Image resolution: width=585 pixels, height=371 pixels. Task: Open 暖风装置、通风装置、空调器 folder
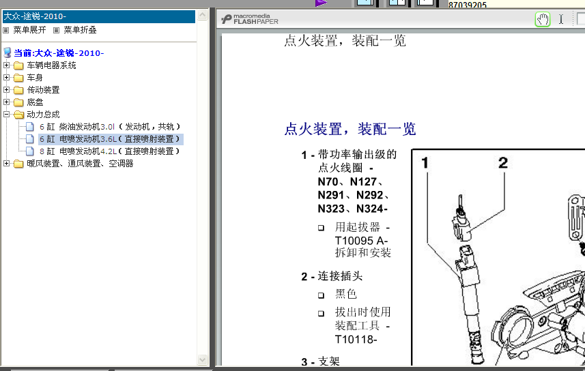pyautogui.click(x=80, y=164)
